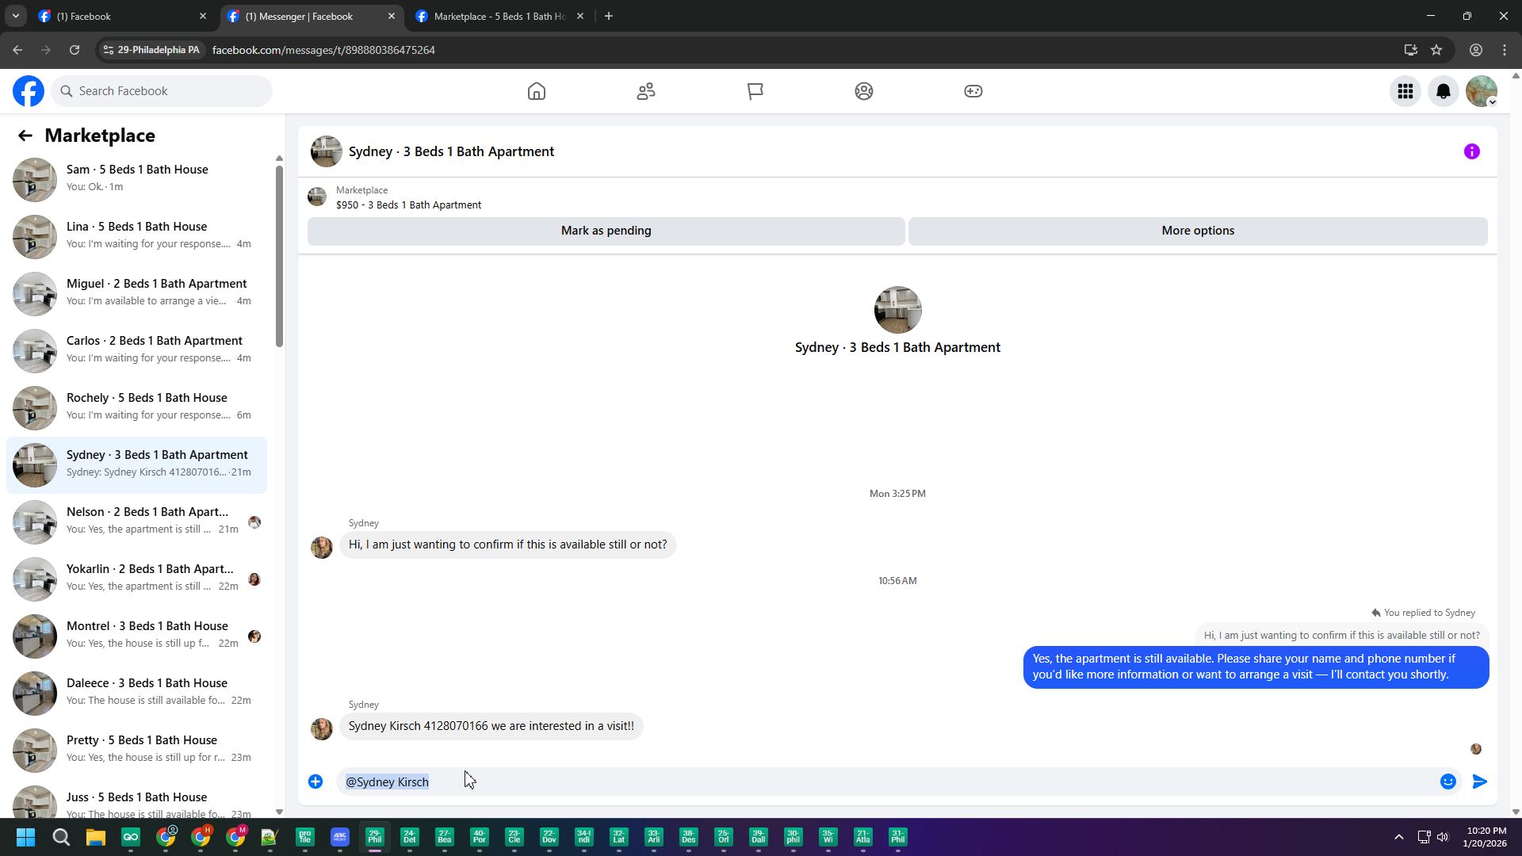
Task: Open the emoji picker
Action: point(1448,781)
